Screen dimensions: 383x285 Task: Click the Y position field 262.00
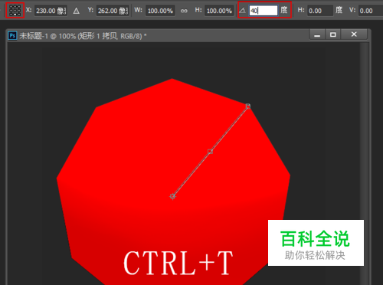tap(113, 11)
